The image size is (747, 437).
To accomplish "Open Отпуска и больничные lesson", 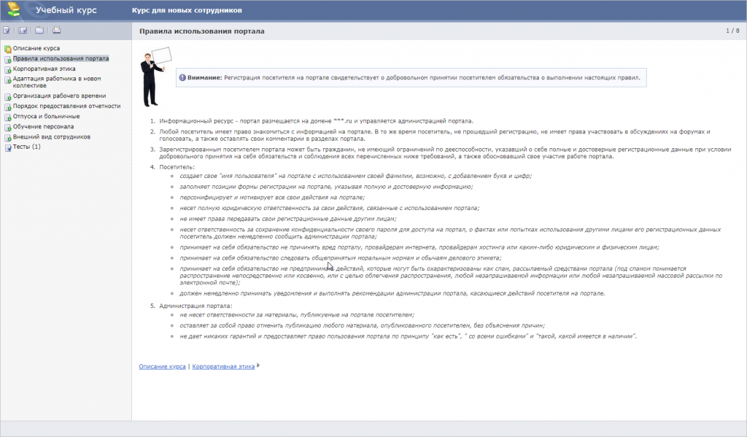I will point(46,116).
